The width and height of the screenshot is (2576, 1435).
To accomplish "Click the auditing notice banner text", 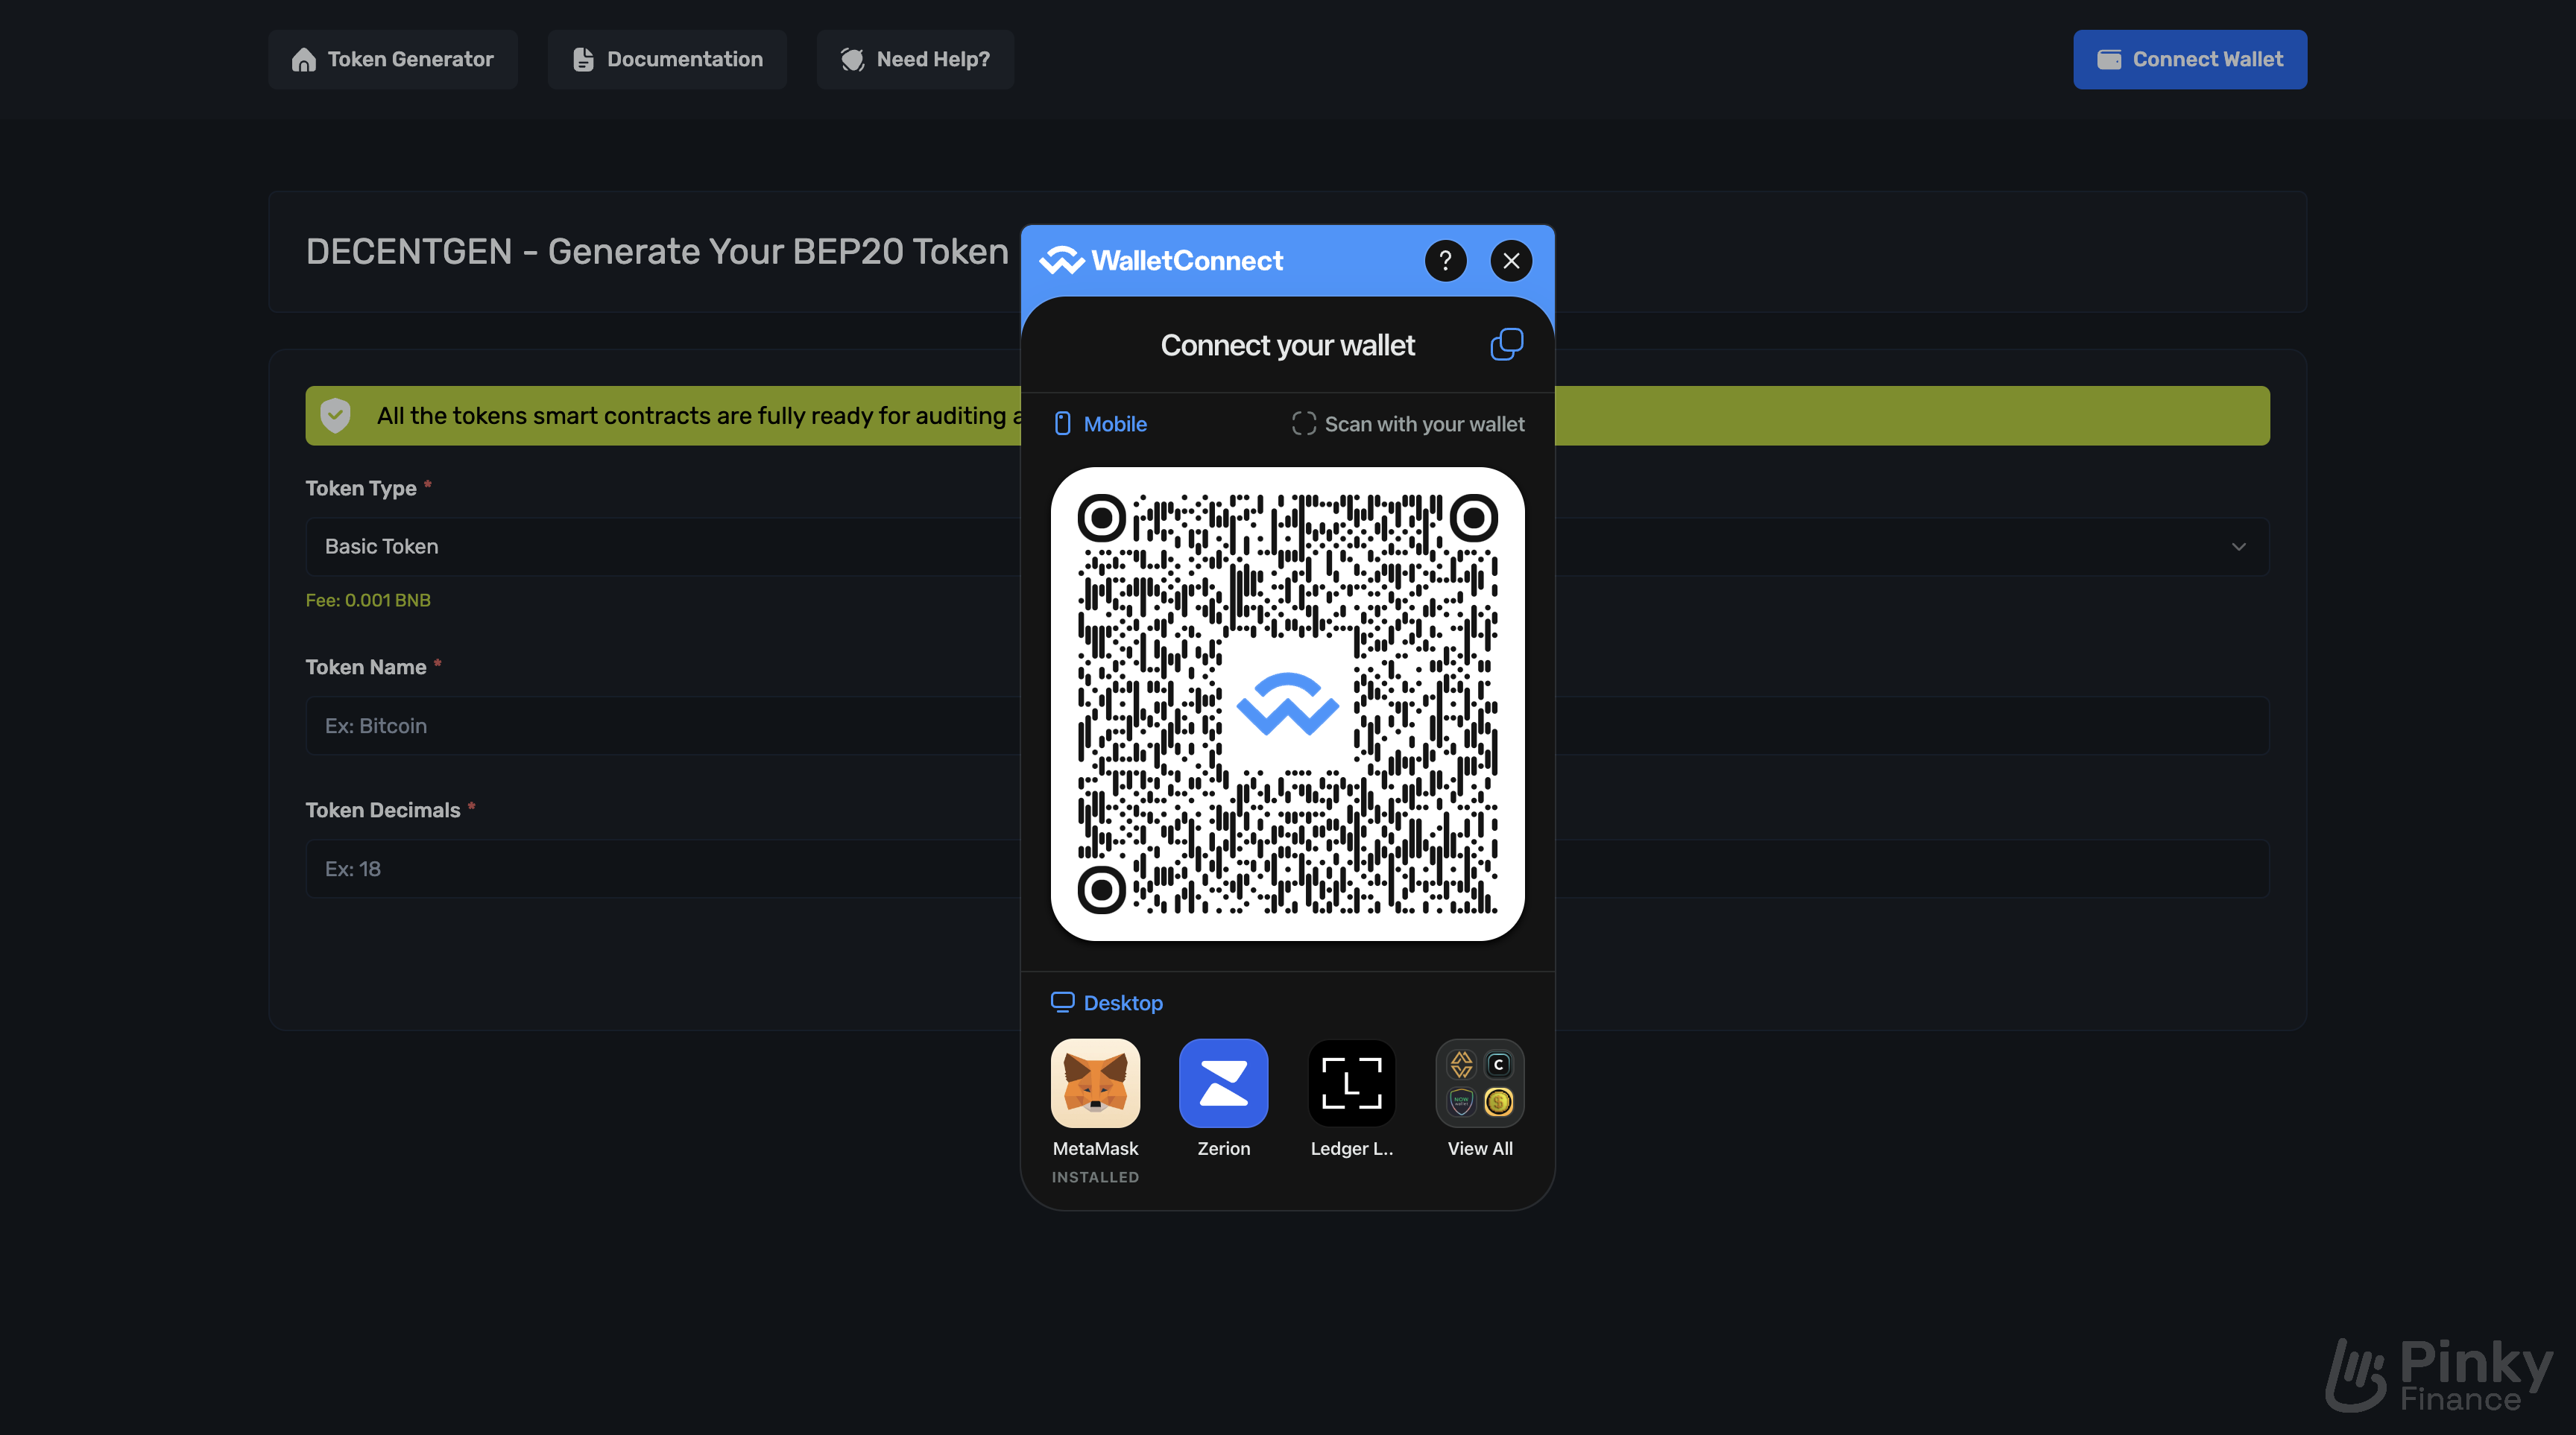I will (x=698, y=416).
